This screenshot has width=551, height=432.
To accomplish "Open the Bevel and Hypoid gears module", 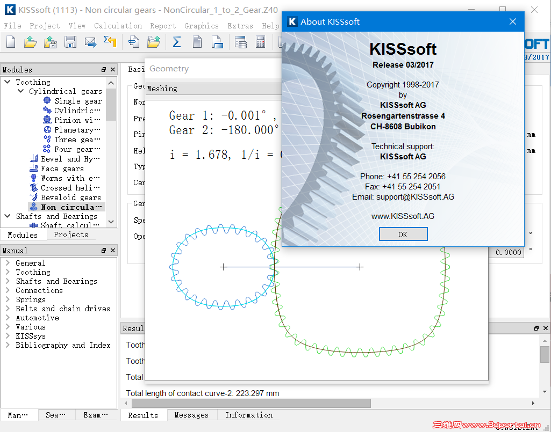I will coord(66,159).
